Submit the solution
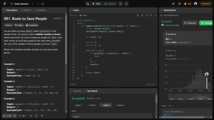The height and width of the screenshot is (120, 214). 110,4
